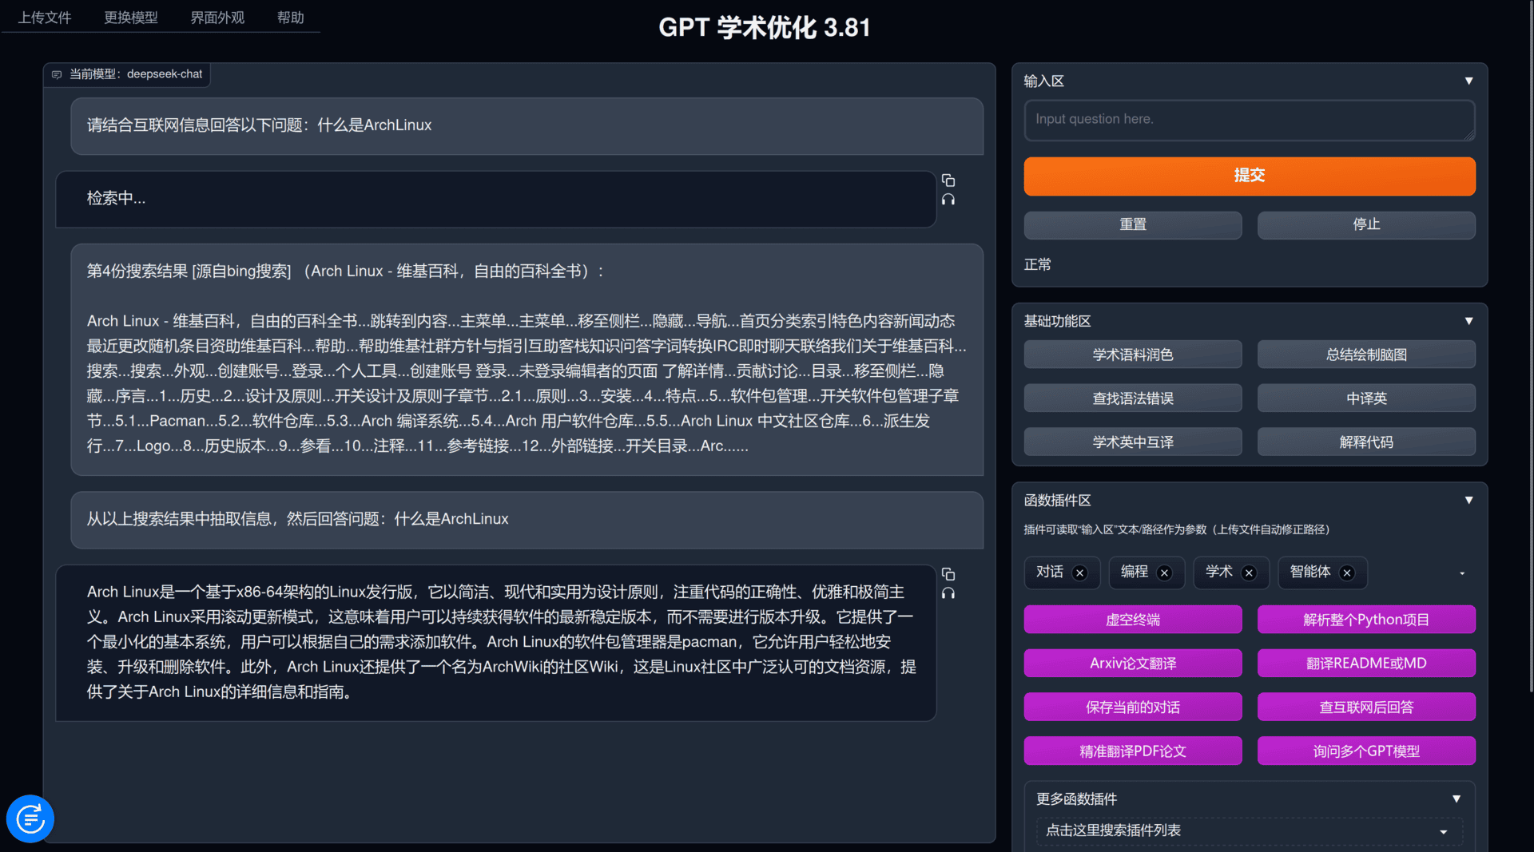Run 查找语法错误 function
Viewport: 1534px width, 852px height.
pos(1133,398)
